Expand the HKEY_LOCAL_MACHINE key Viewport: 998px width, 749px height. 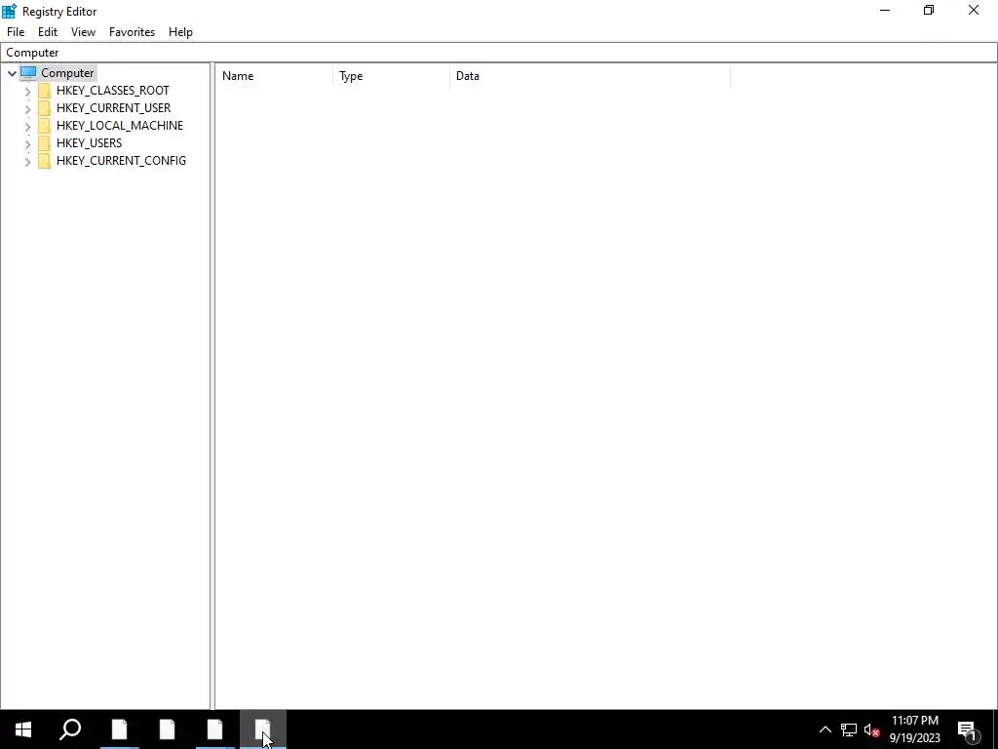[x=27, y=126]
